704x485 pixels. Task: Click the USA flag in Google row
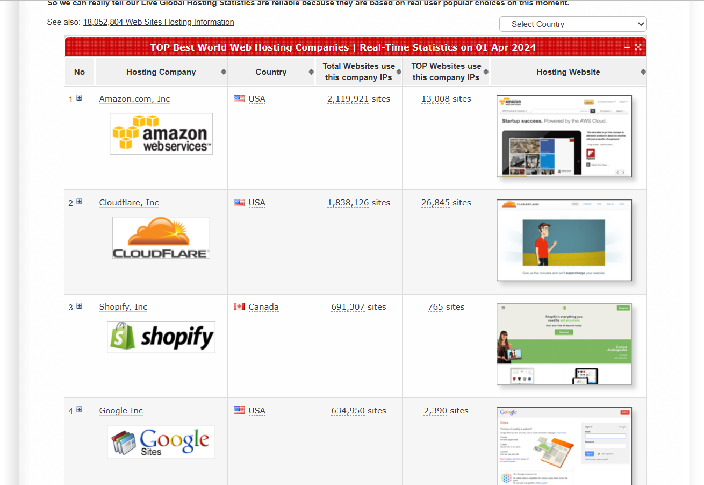pyautogui.click(x=239, y=411)
